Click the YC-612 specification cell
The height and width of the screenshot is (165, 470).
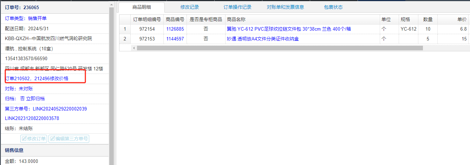[x=408, y=29]
